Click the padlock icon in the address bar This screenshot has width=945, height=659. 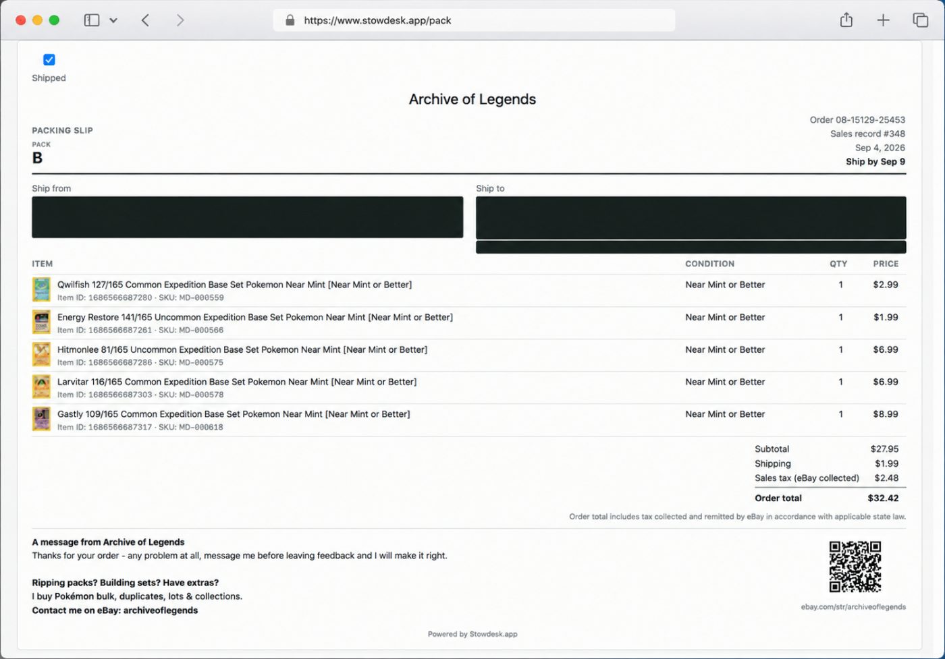290,20
